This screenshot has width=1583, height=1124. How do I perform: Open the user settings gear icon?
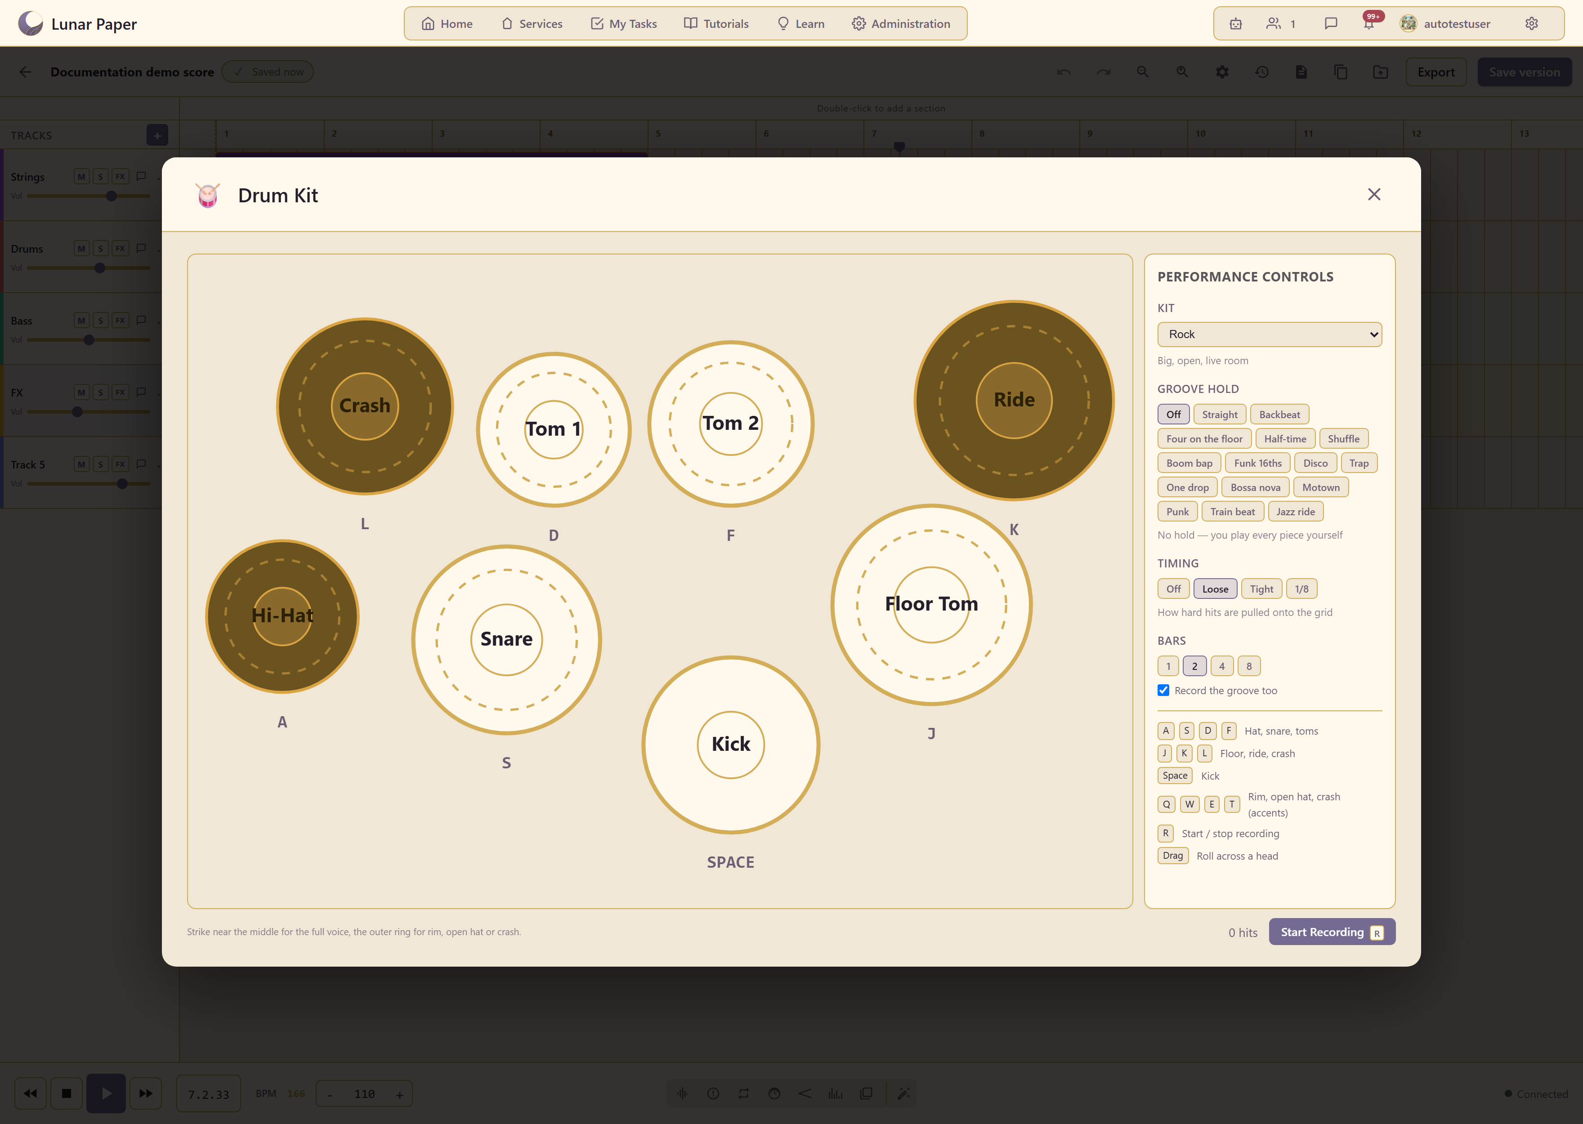1532,23
